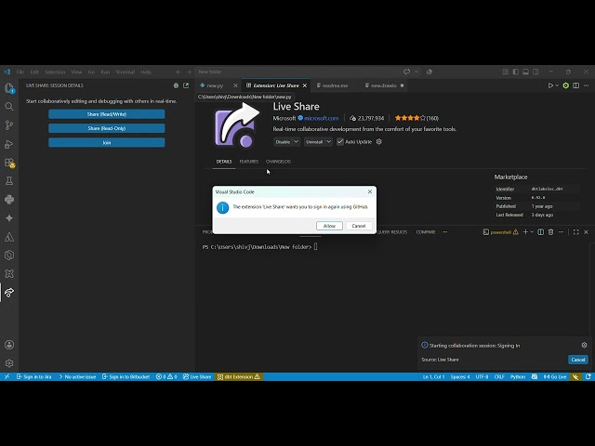Click the star rating of Live Share
This screenshot has width=595, height=446.
[x=416, y=118]
